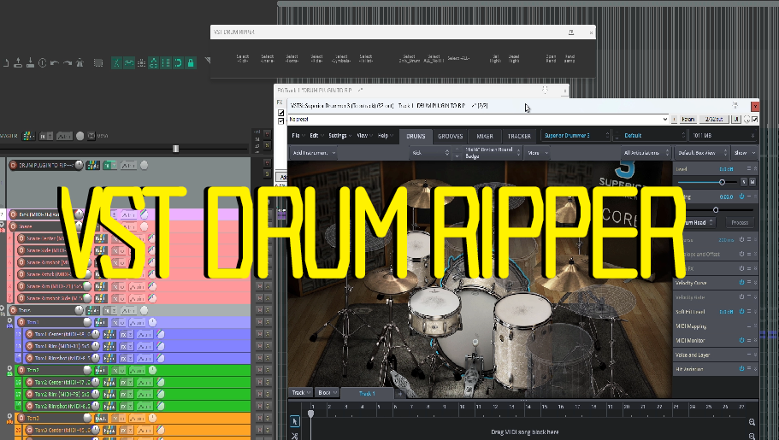The height and width of the screenshot is (440, 779).
Task: Click the undo arrow in Reaper toolbar
Action: coord(55,63)
